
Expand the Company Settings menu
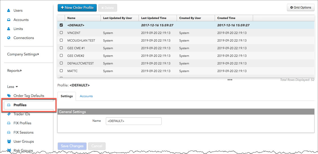coord(23,54)
